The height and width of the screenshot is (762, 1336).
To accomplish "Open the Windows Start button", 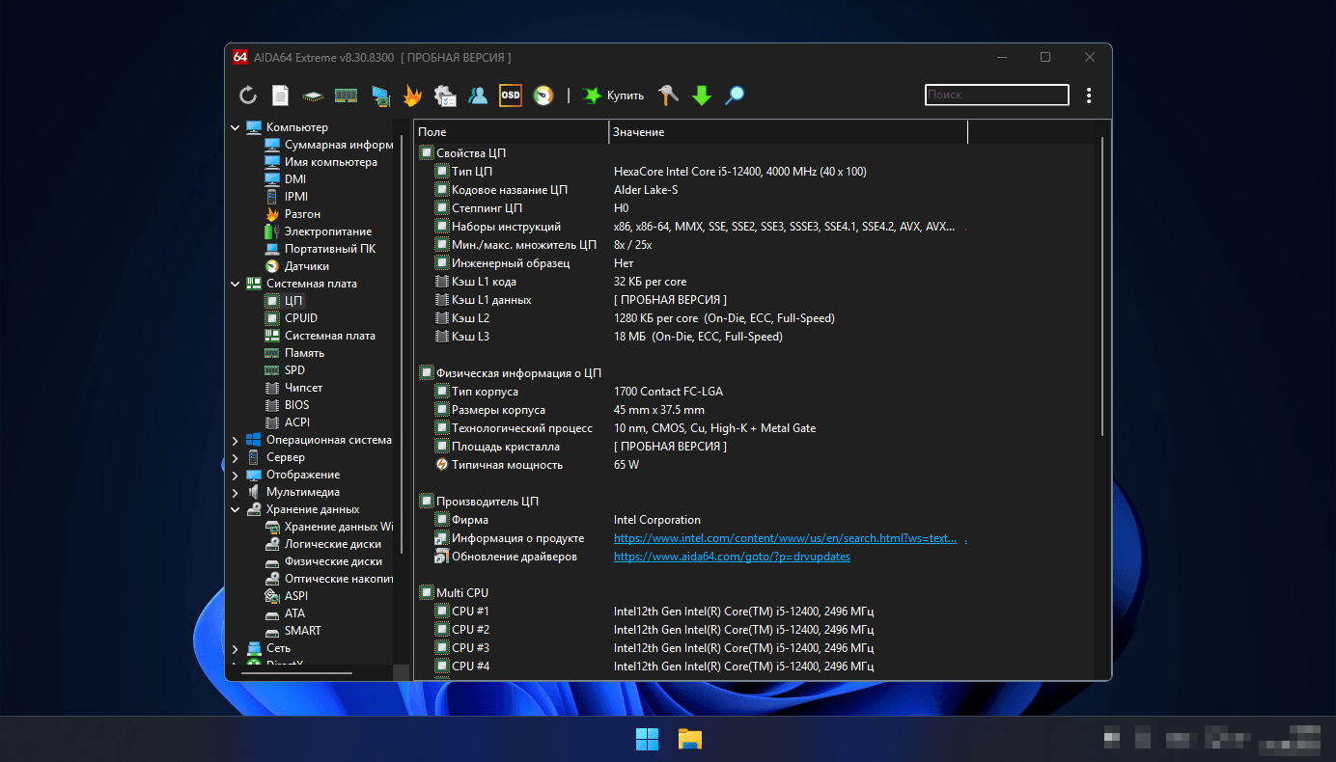I will (647, 740).
